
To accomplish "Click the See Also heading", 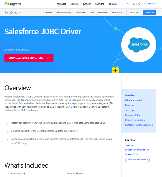I will [x=130, y=140].
